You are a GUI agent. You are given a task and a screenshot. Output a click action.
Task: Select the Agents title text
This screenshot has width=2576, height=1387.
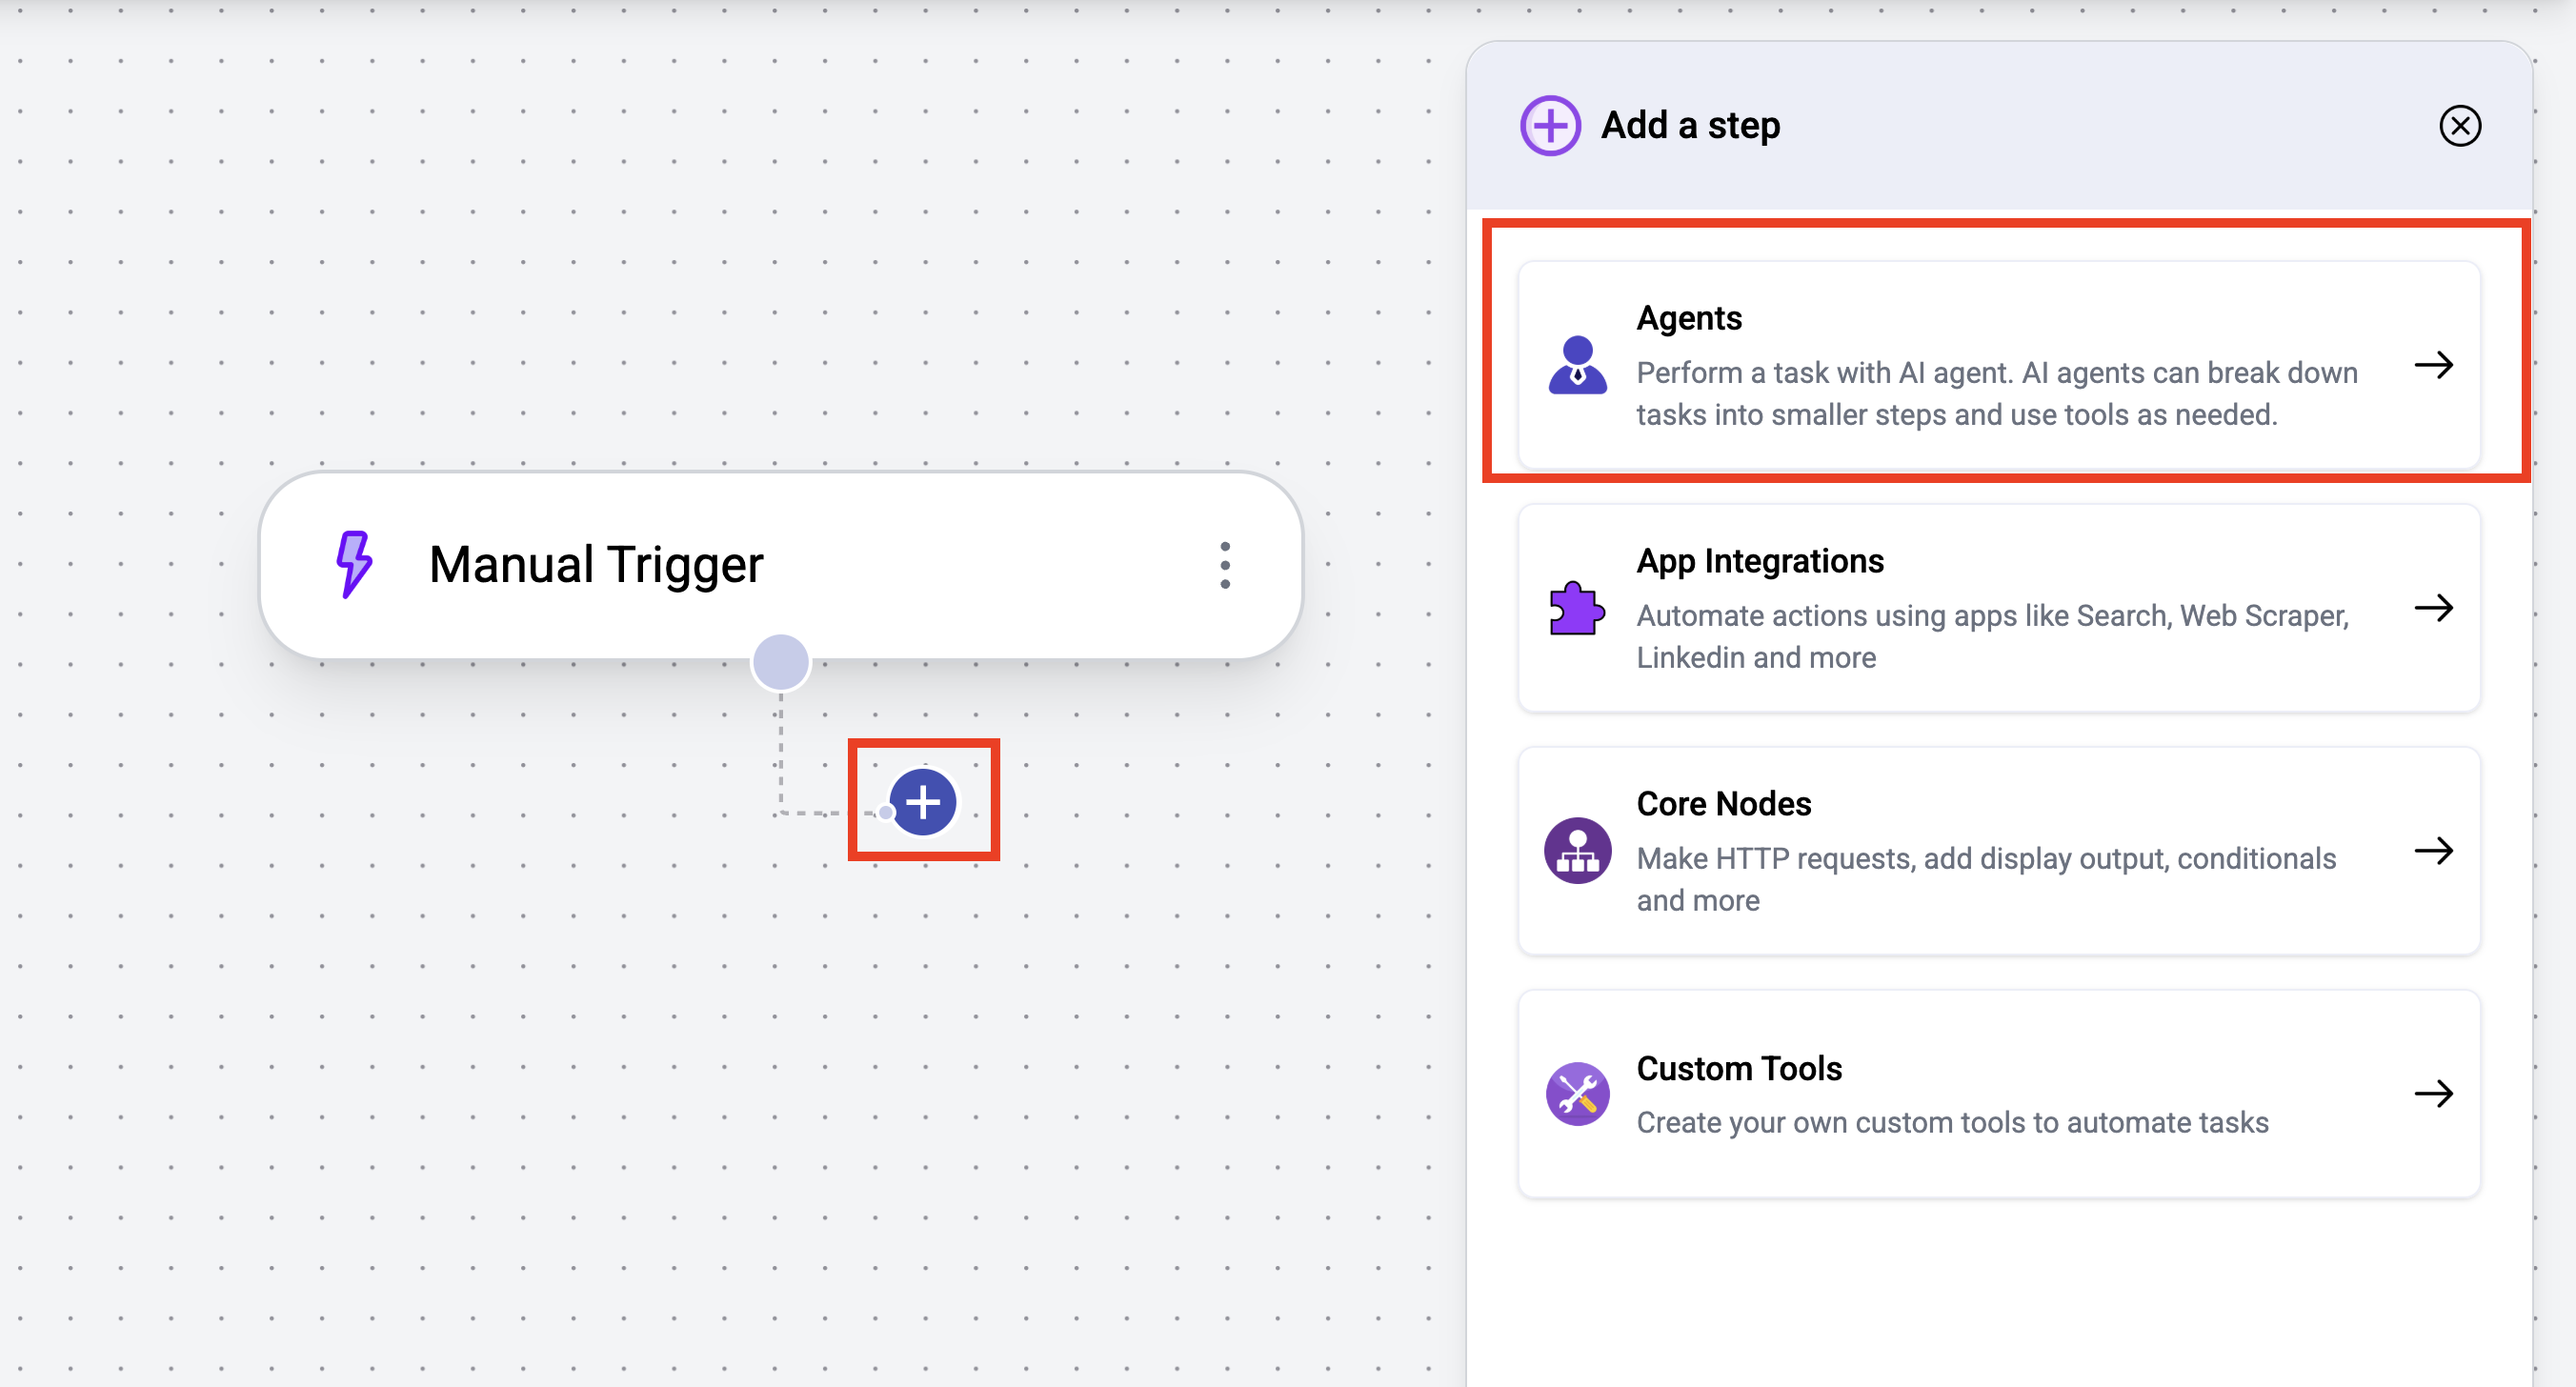point(1689,318)
